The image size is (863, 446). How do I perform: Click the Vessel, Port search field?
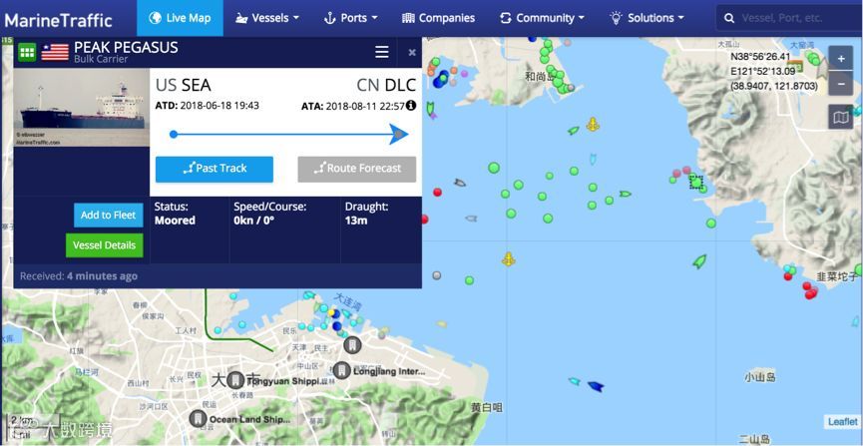(790, 18)
